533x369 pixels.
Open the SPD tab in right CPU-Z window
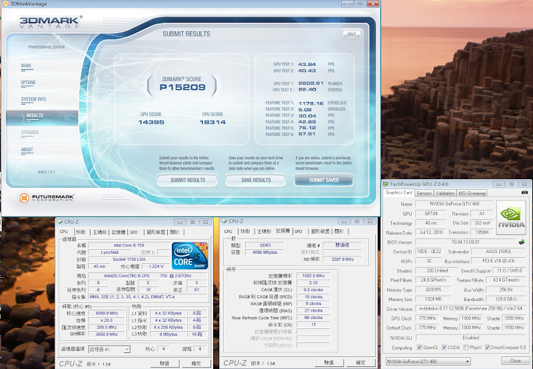click(x=298, y=231)
